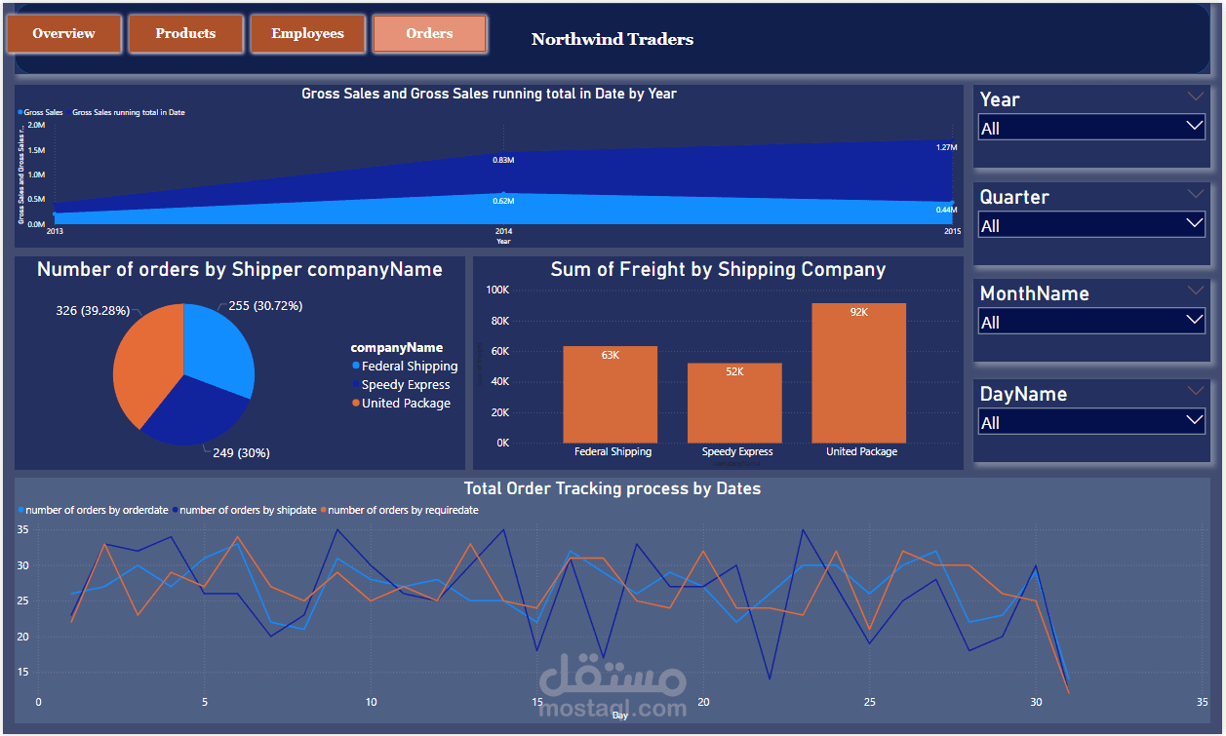This screenshot has height=736, width=1226.
Task: Click the 326 (39.28%) pie label
Action: (x=95, y=310)
